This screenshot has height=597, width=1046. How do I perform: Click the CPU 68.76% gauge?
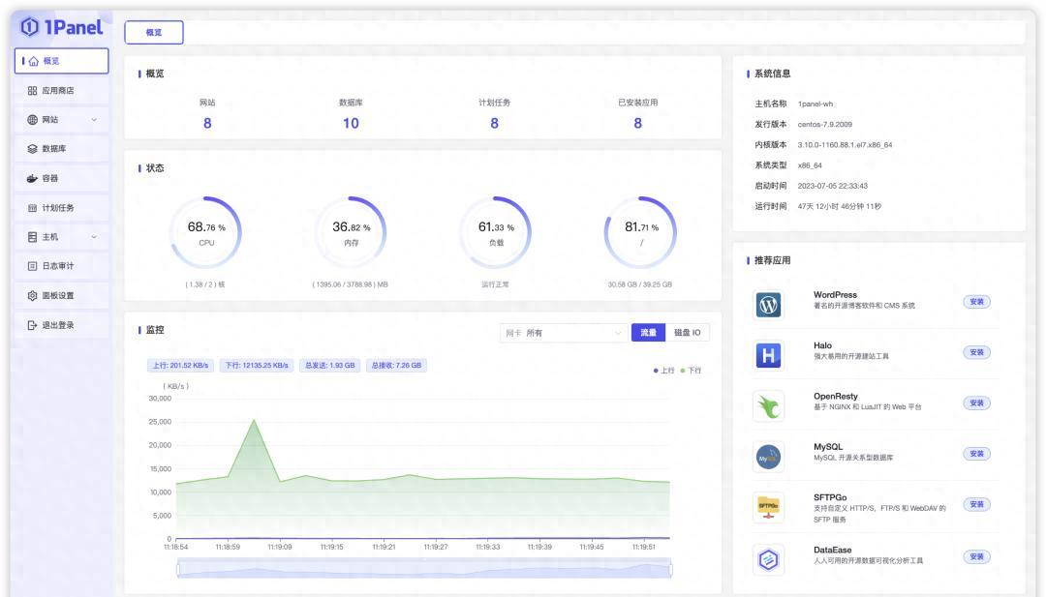click(206, 232)
